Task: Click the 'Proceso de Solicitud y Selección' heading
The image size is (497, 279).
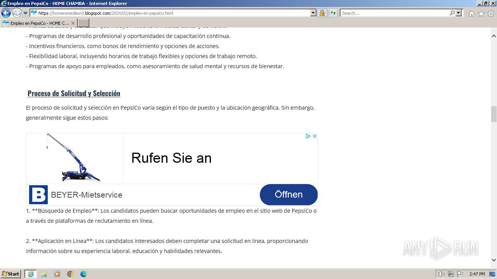Action: click(74, 93)
